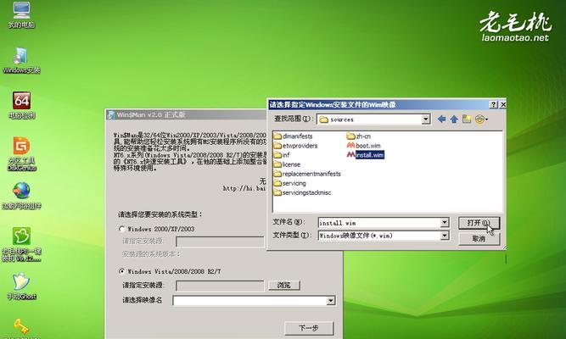Click the 打开 button
This screenshot has height=339, width=566.
[479, 223]
